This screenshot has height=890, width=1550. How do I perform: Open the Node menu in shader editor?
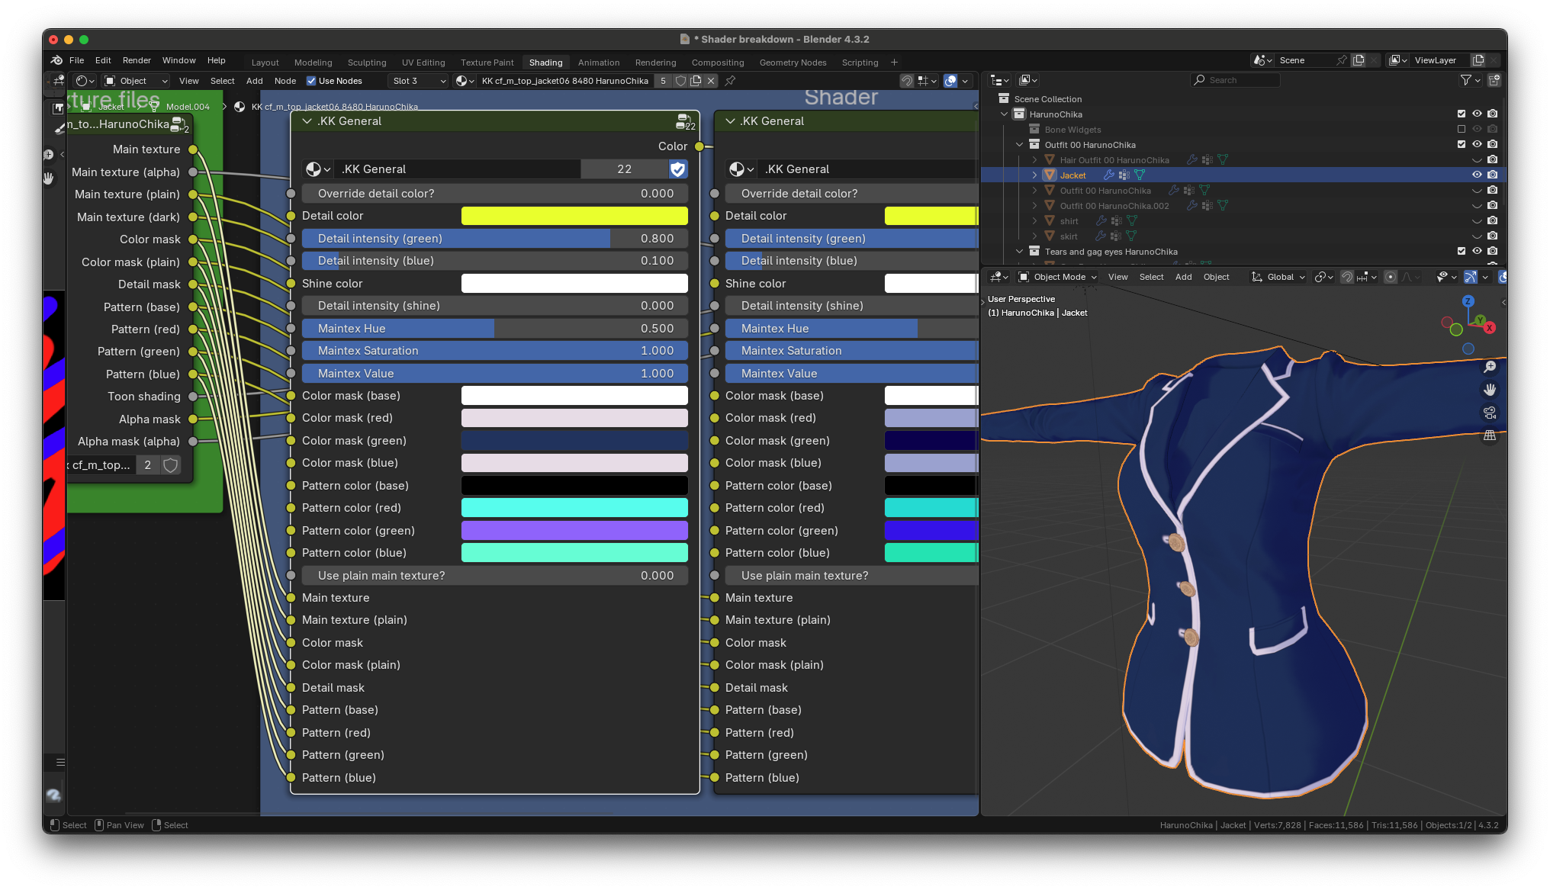(285, 81)
